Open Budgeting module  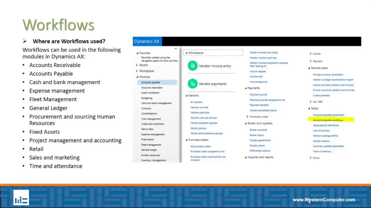click(147, 98)
